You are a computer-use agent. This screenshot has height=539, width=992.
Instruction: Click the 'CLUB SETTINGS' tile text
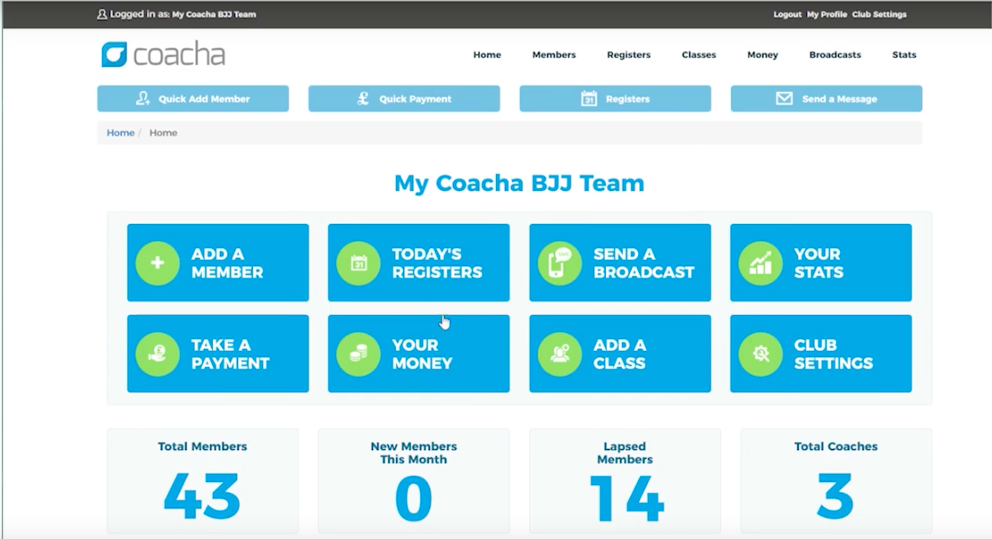coord(833,354)
